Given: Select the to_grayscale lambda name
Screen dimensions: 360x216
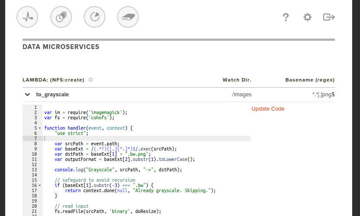Looking at the screenshot, I should (52, 95).
